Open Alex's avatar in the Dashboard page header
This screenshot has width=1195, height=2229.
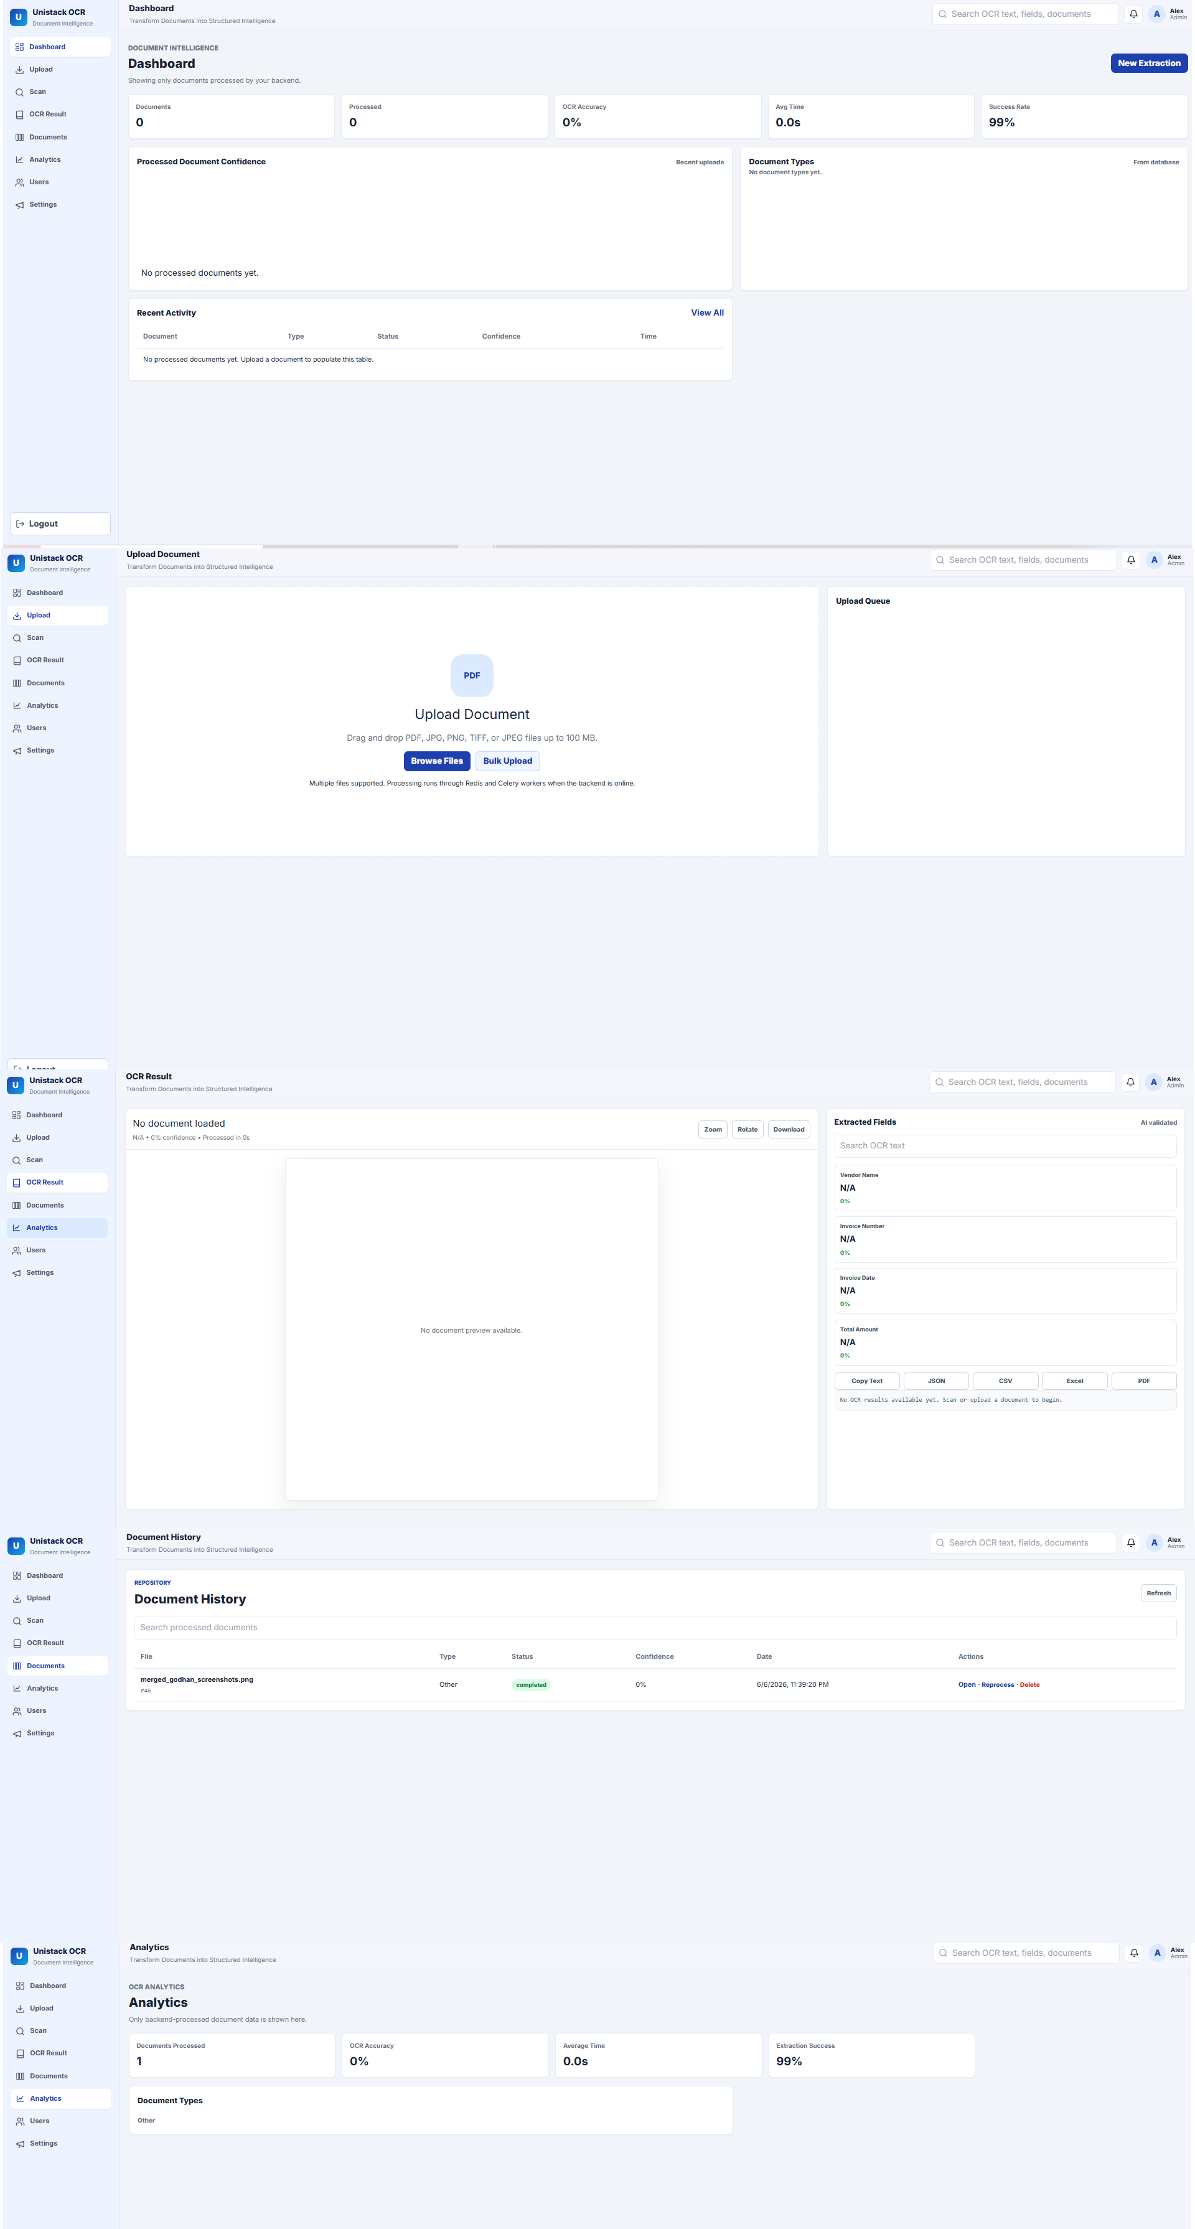(x=1156, y=14)
